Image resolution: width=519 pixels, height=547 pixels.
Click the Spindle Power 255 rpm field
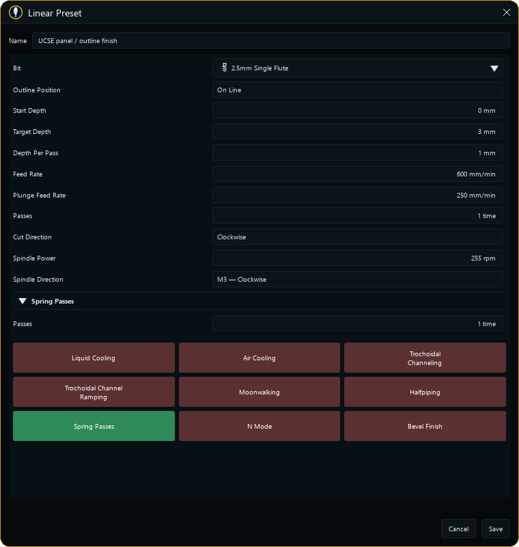pos(357,258)
